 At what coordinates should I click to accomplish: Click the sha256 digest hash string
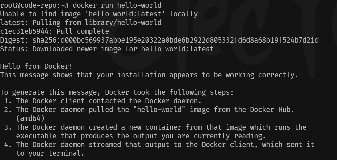pyautogui.click(x=175, y=40)
